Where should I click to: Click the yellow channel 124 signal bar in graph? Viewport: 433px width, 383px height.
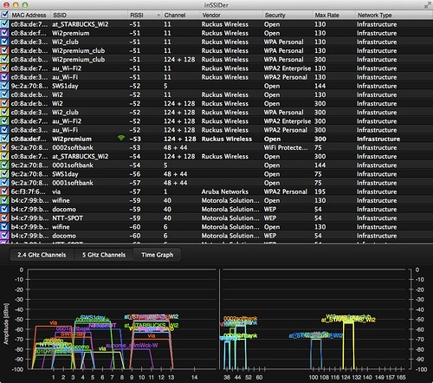pyautogui.click(x=348, y=346)
